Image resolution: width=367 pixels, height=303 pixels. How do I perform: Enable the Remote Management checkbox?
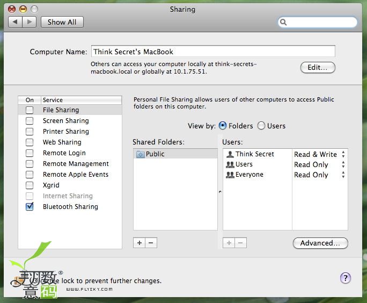point(30,164)
